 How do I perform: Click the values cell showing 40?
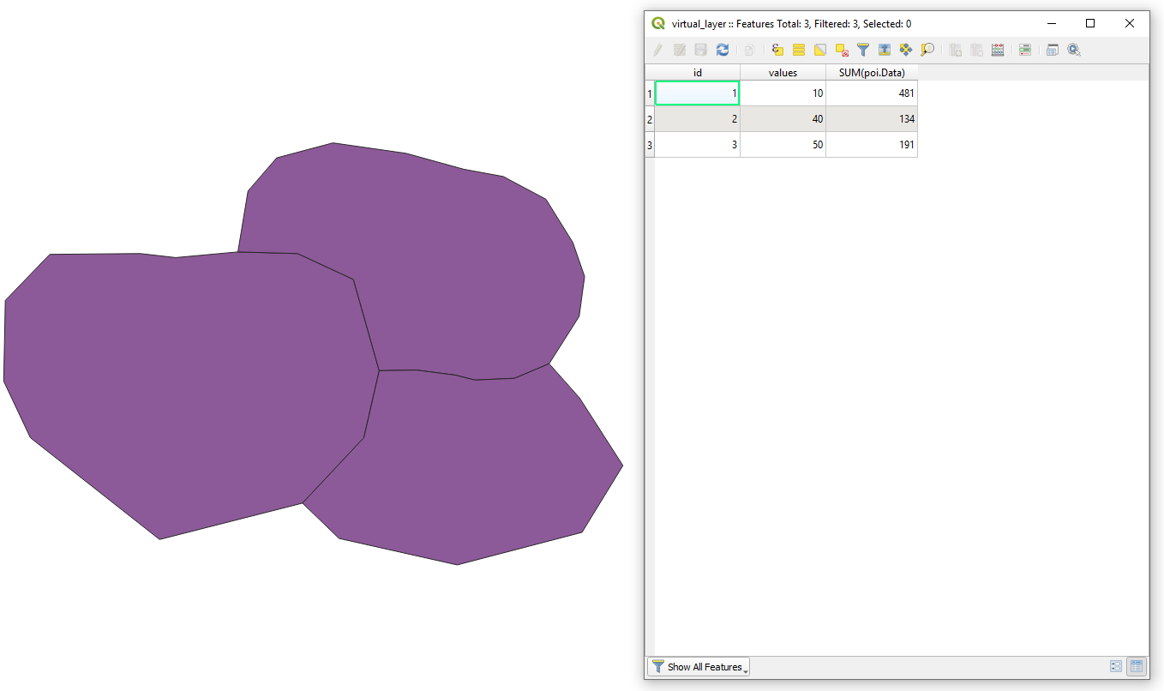click(783, 119)
